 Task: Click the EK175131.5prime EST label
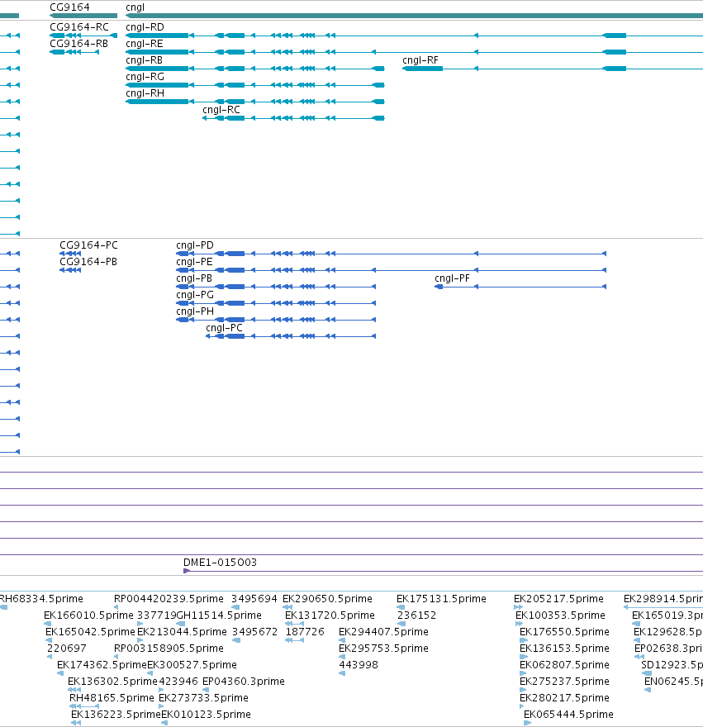click(x=441, y=599)
